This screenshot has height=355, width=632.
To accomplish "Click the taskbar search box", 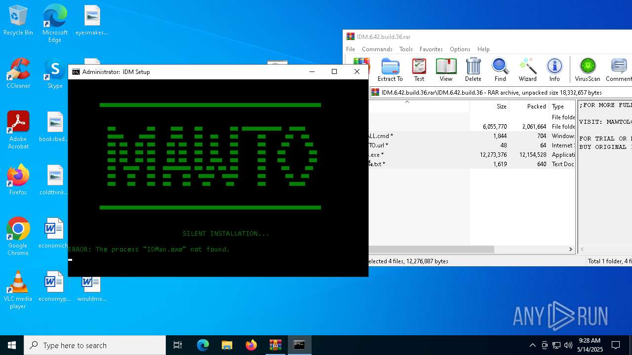I will click(95, 345).
